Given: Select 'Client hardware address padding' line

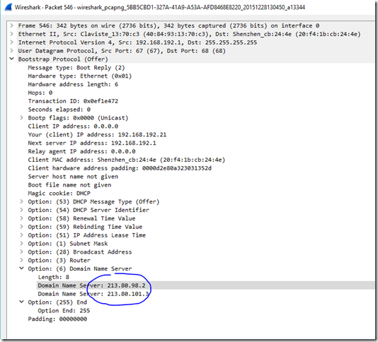Looking at the screenshot, I should pos(120,168).
